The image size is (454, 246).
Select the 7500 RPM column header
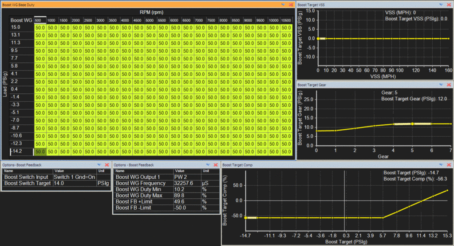[x=212, y=20]
